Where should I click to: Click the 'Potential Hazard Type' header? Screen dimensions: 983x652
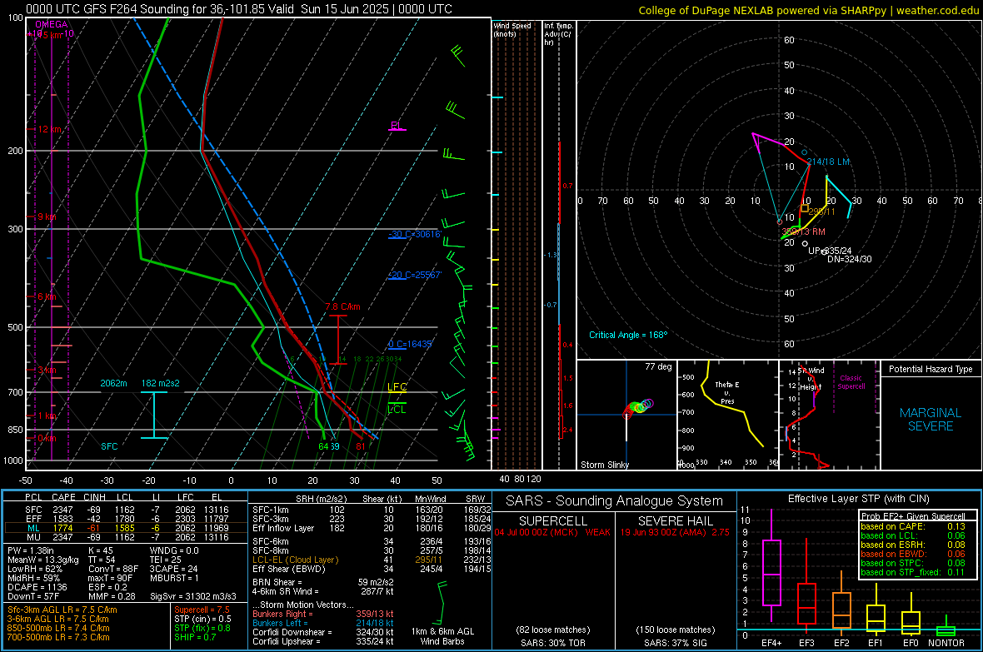[x=931, y=369]
